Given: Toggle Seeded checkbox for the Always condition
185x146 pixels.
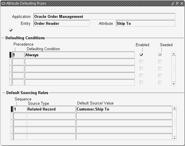Looking at the screenshot, I should pyautogui.click(x=160, y=55).
